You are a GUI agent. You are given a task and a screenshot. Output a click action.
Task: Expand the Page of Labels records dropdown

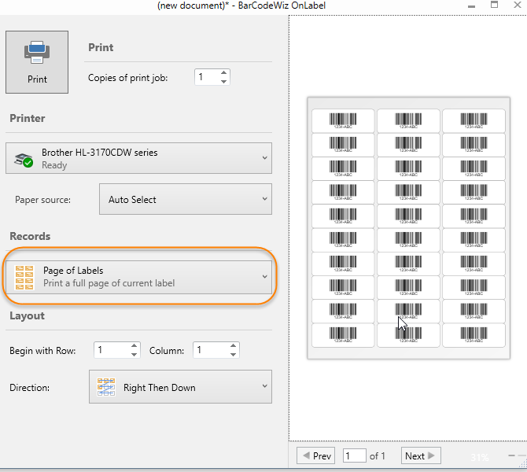coord(138,277)
